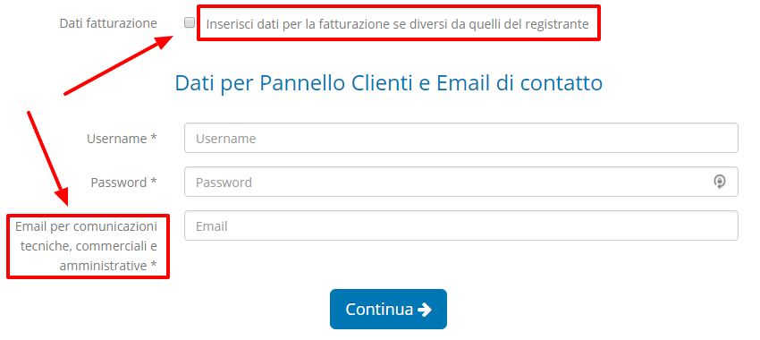Click the word 'Continua' on the blue button

click(x=379, y=310)
